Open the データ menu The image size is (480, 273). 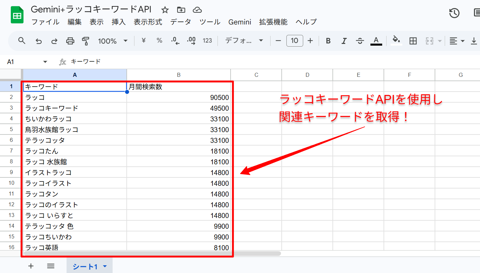click(x=181, y=22)
